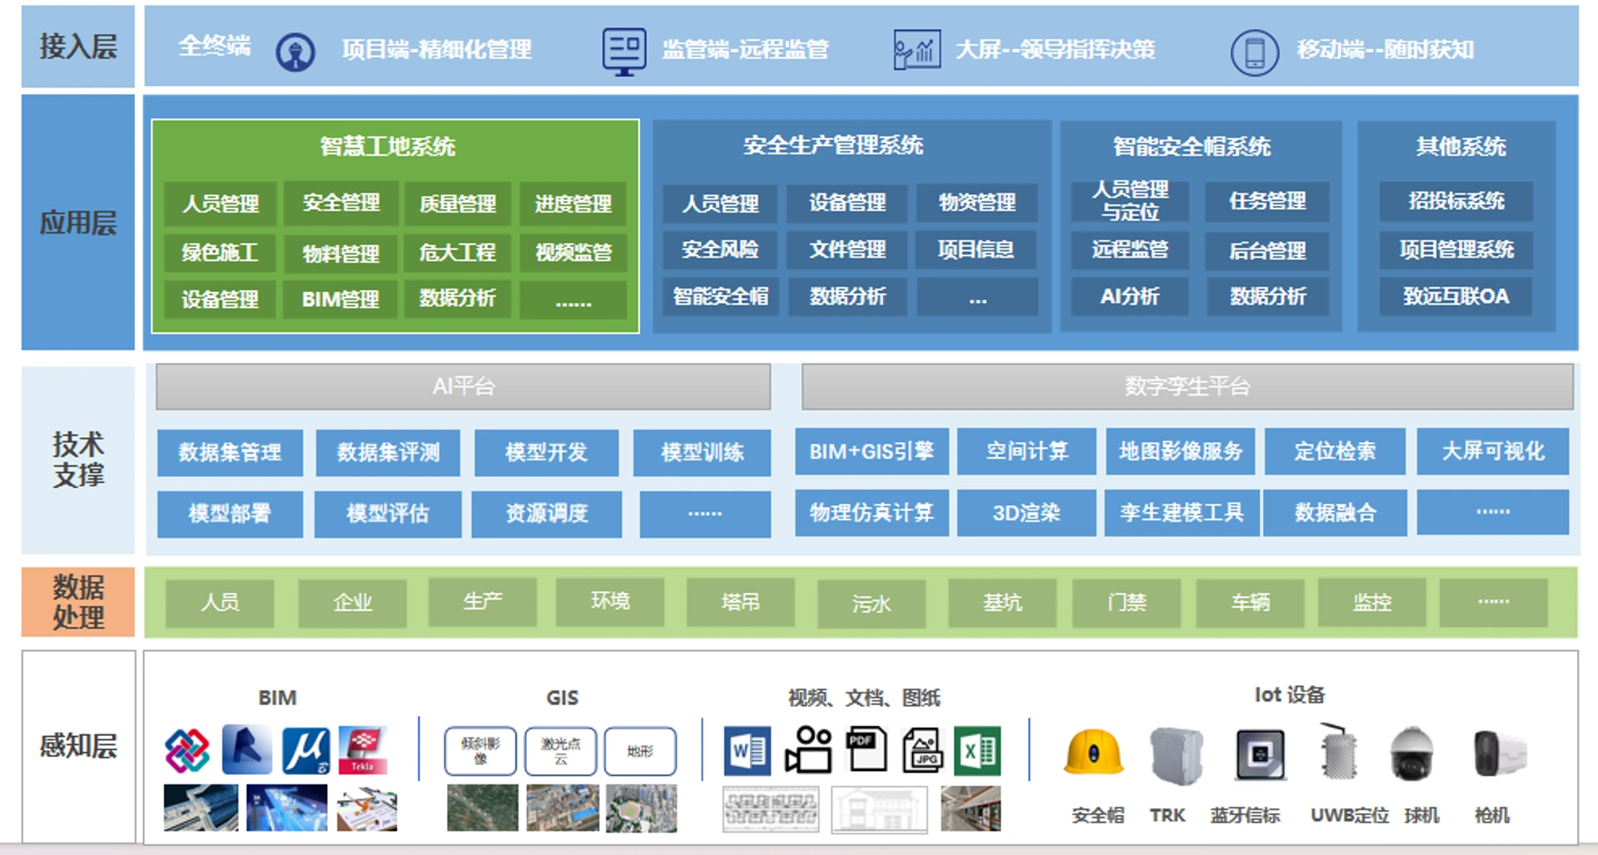Click the 孪生建模工具 box
The width and height of the screenshot is (1598, 855).
[1182, 513]
